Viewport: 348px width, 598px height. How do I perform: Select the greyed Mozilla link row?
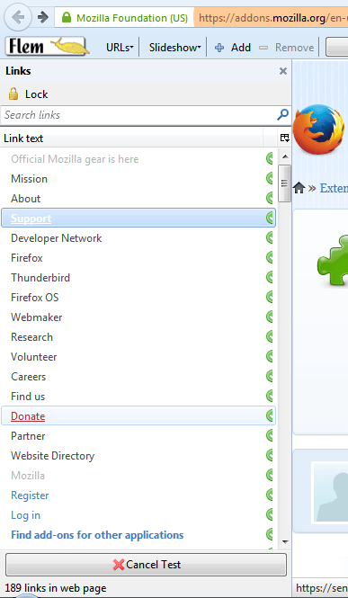point(138,476)
